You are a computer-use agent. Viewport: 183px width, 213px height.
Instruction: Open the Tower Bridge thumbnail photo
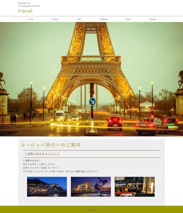(91, 186)
